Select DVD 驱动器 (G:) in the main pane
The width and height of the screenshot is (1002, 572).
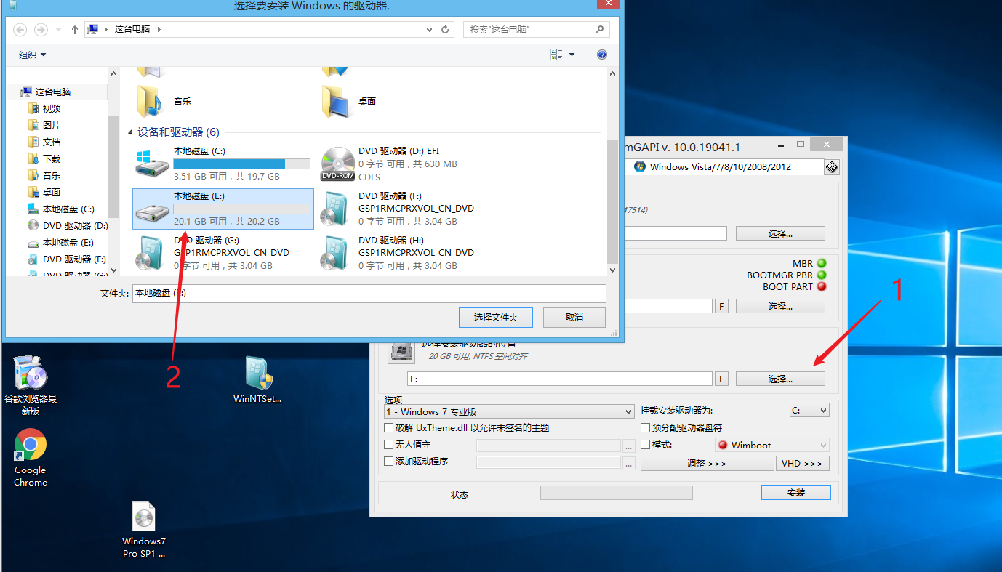point(223,253)
